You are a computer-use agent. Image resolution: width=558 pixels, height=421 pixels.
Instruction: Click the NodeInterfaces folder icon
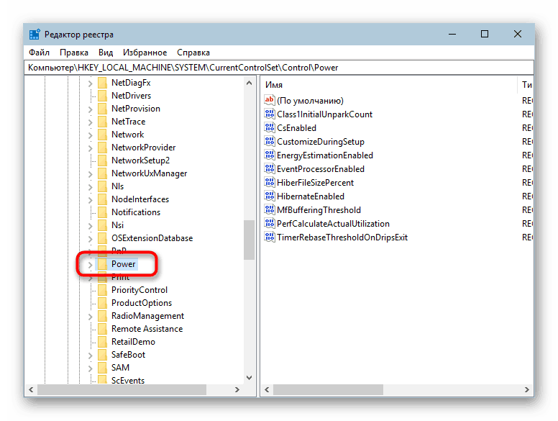pos(102,199)
